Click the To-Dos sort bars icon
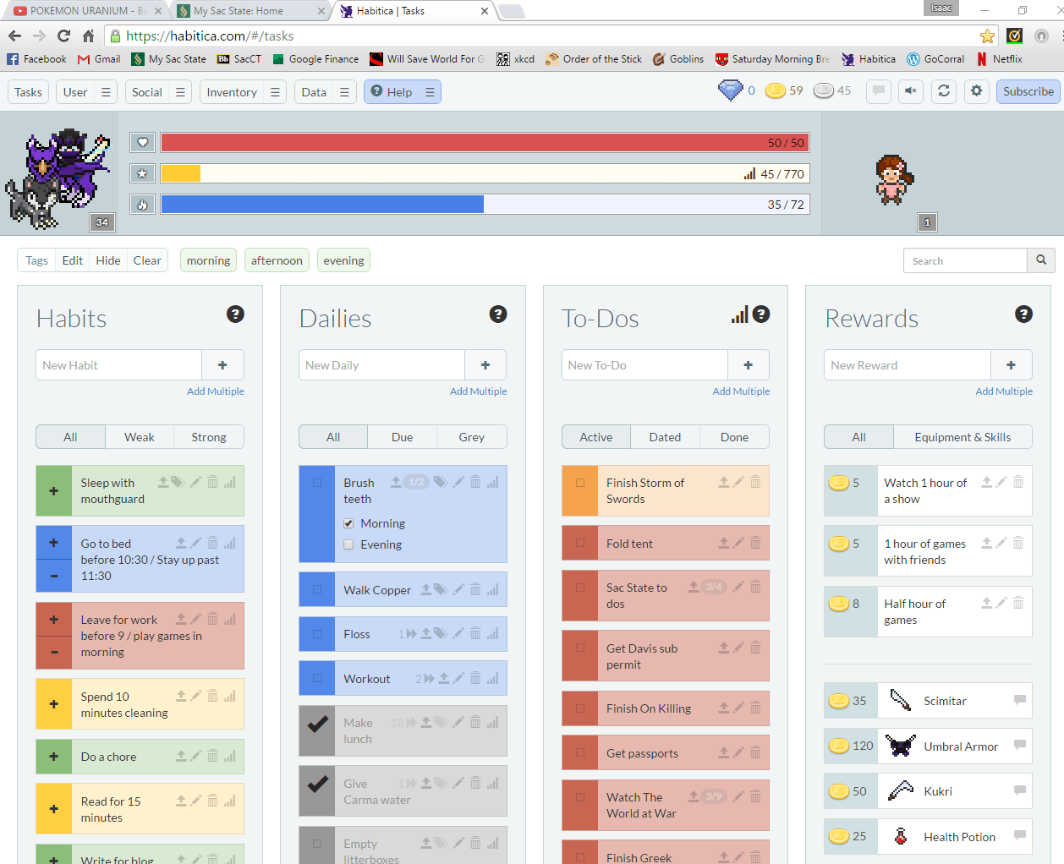Screen dimensions: 1064x864 point(739,315)
